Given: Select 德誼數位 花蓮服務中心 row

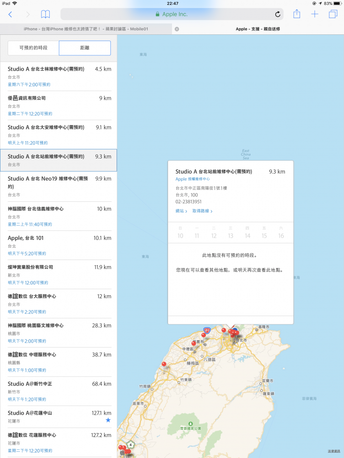Looking at the screenshot, I should (x=58, y=443).
